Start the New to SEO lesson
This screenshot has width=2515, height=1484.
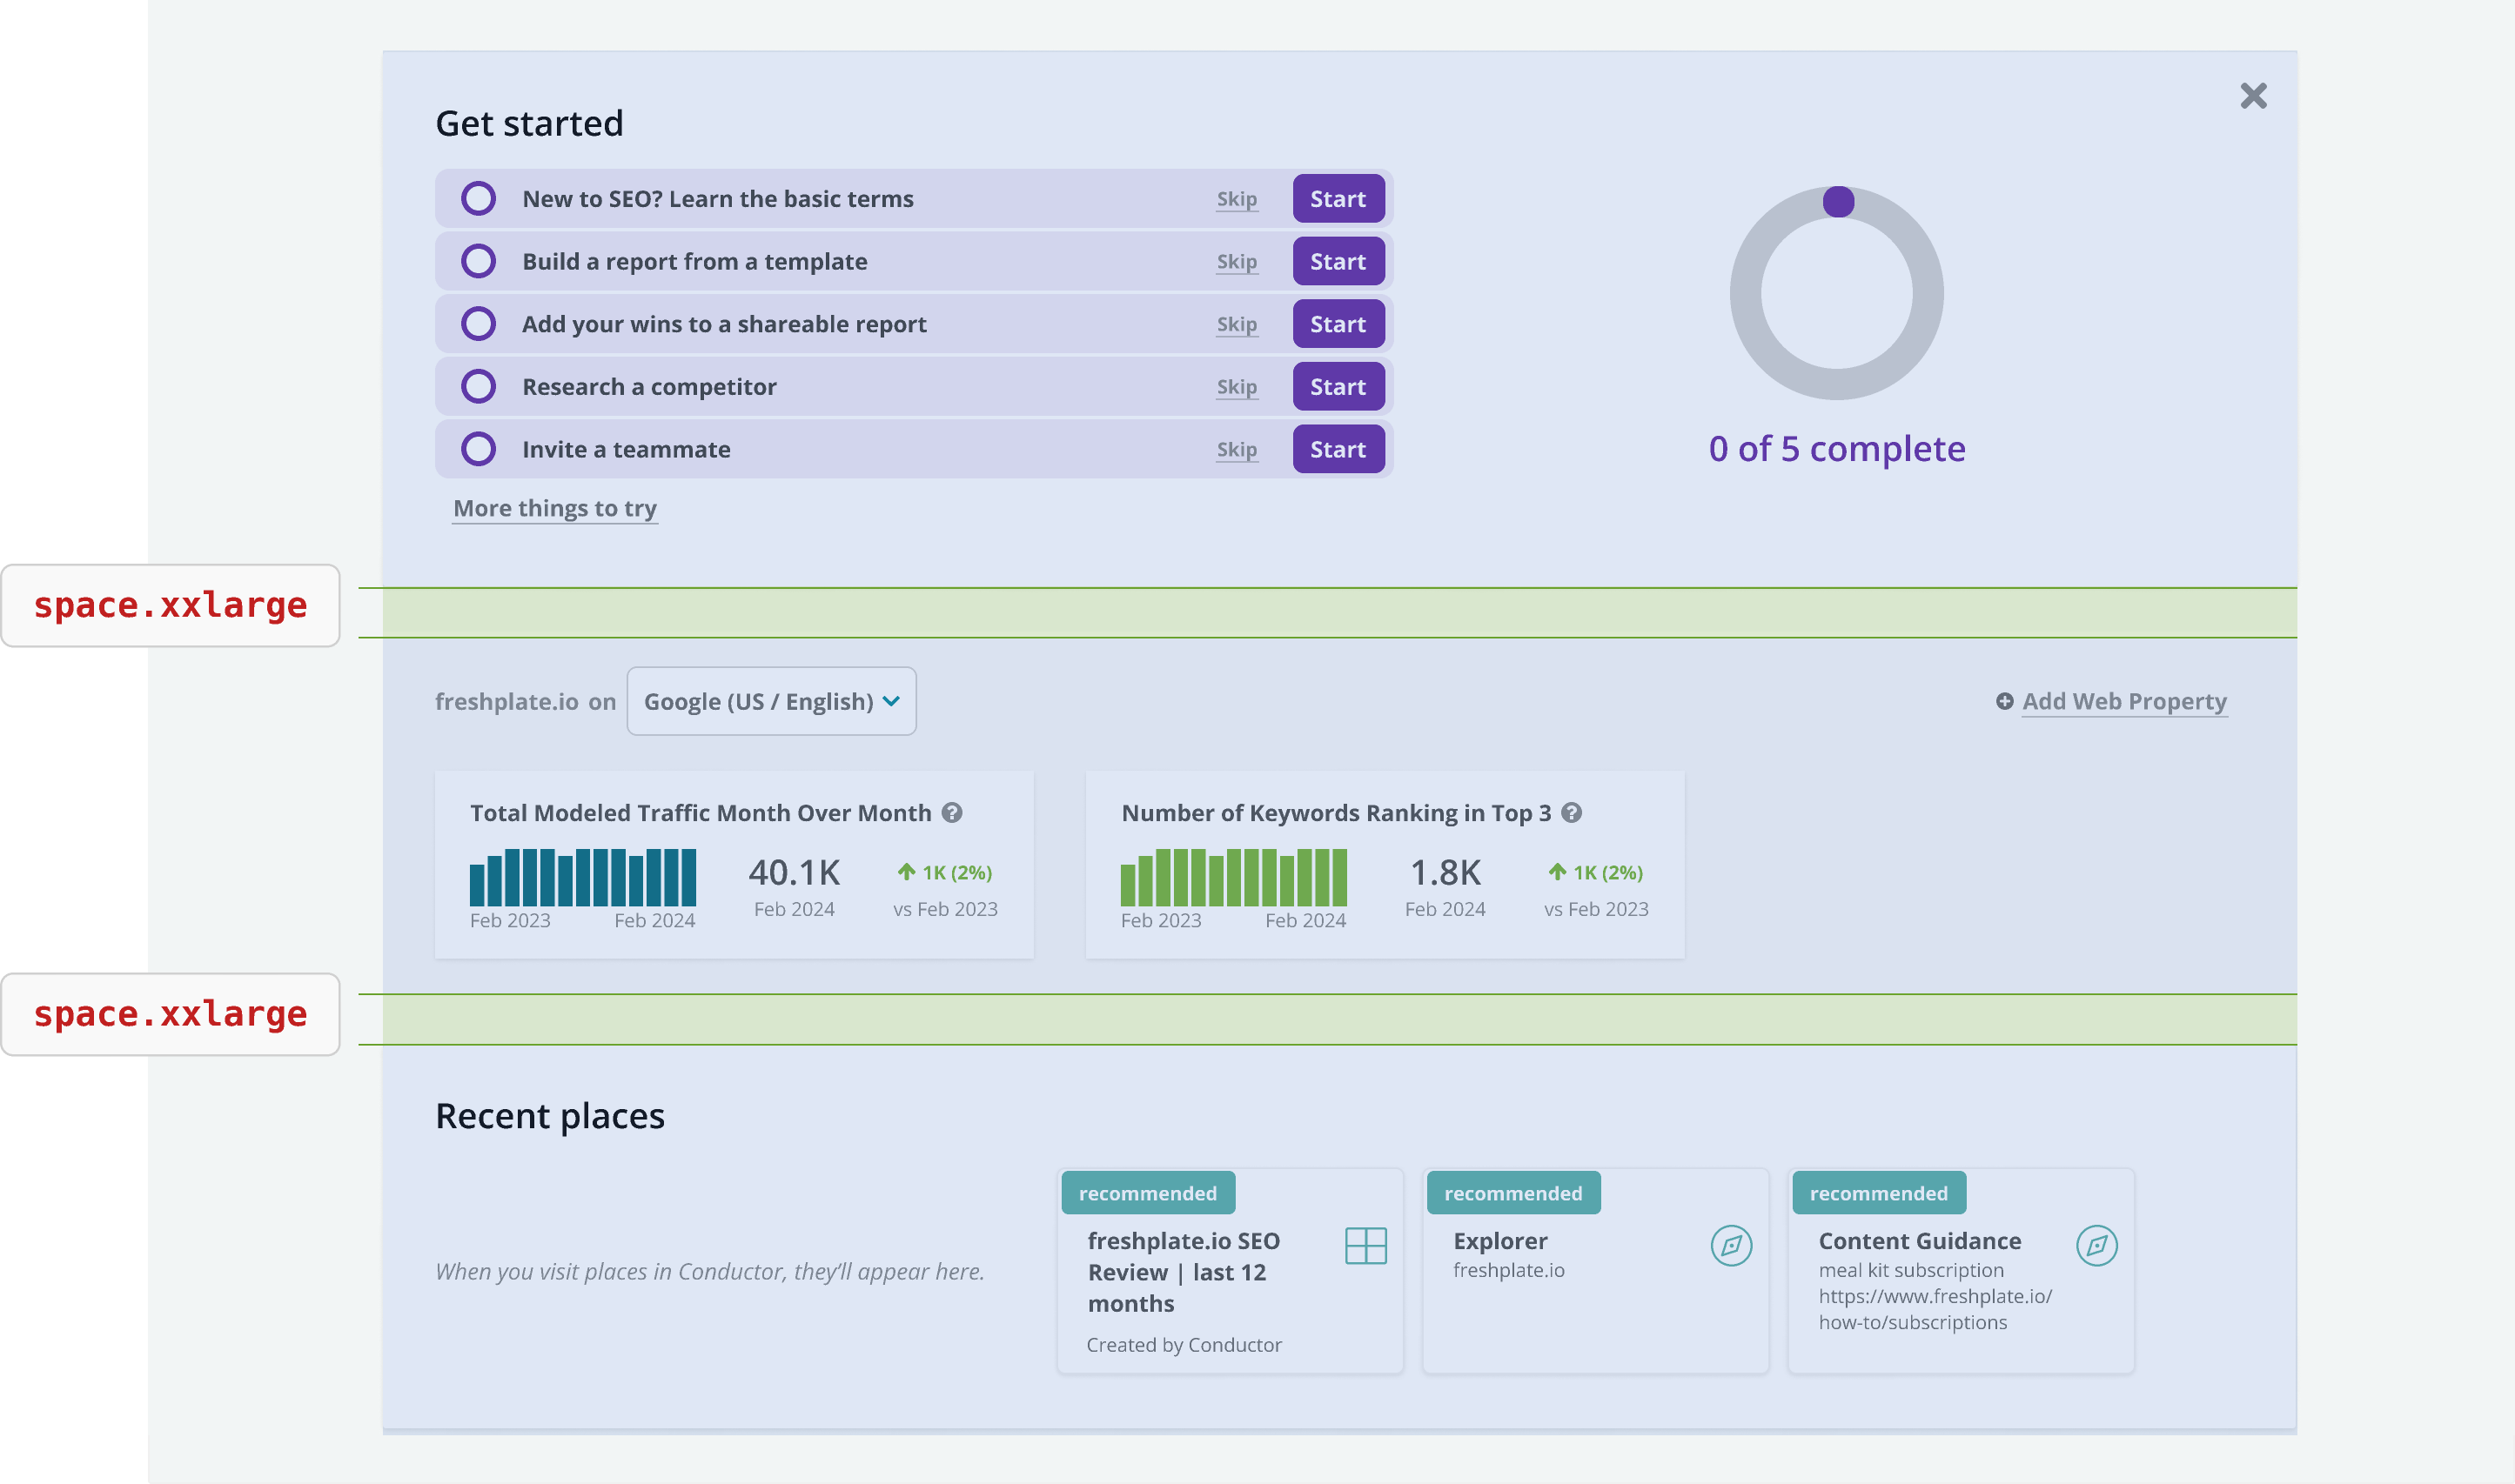click(x=1338, y=199)
